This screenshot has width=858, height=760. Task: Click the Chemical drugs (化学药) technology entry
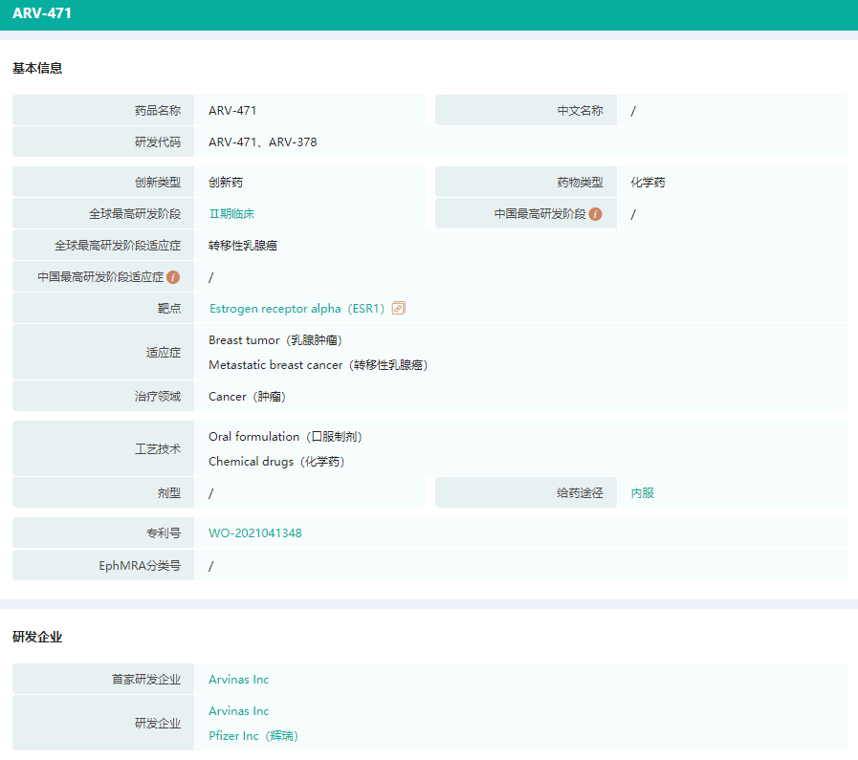coord(276,462)
